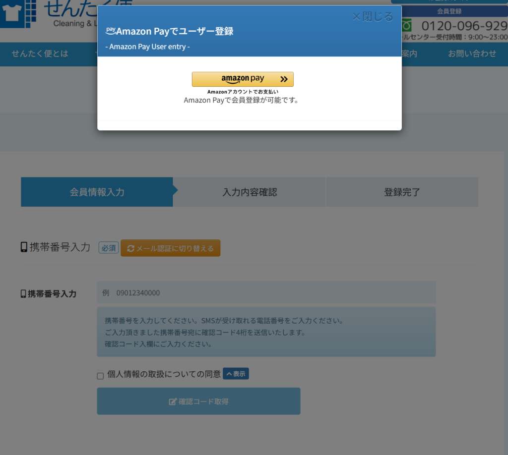Click the free-dial phone icon
The image size is (508, 455).
point(407,25)
